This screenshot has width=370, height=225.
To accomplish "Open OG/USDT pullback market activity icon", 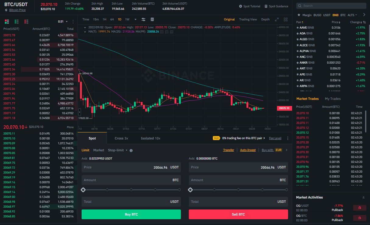I will point(360,208).
